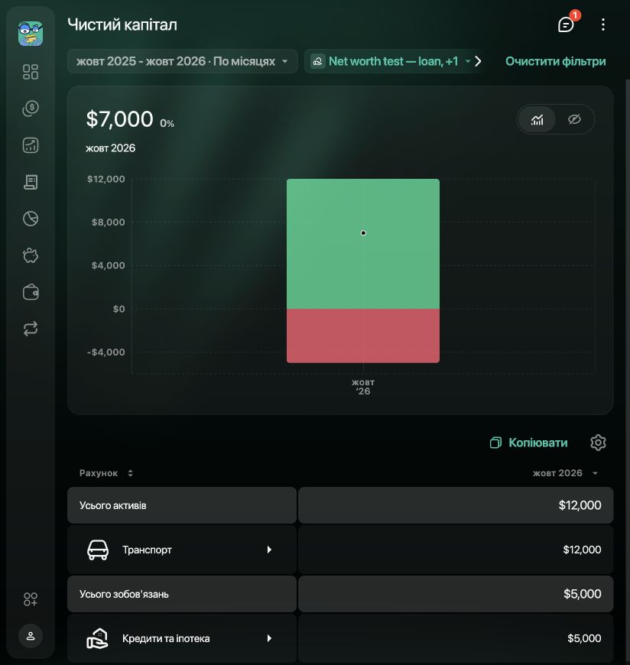Screen dimensions: 630x665
Task: Click the loan icon in Кредити та іпотека row
Action: [x=98, y=638]
